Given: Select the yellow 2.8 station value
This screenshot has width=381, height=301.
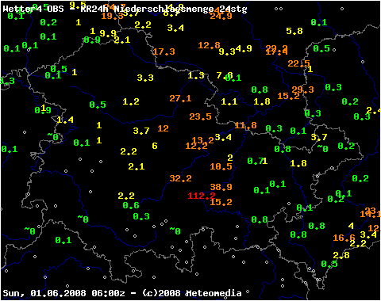Looking at the screenshot, I should pos(341,255).
